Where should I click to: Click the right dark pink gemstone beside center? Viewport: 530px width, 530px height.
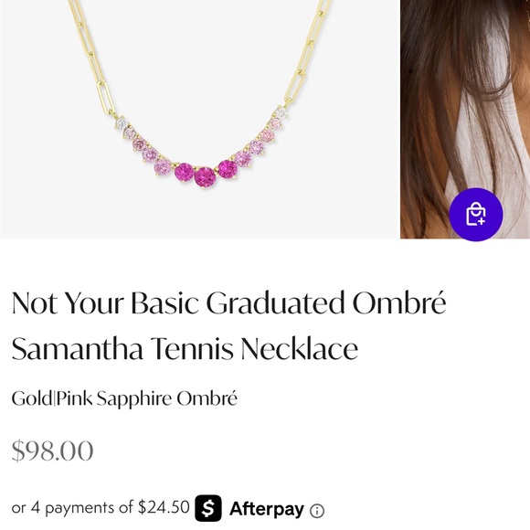tap(228, 169)
